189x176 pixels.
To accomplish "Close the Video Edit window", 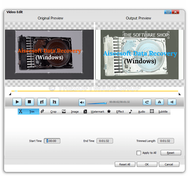I will (x=176, y=12).
